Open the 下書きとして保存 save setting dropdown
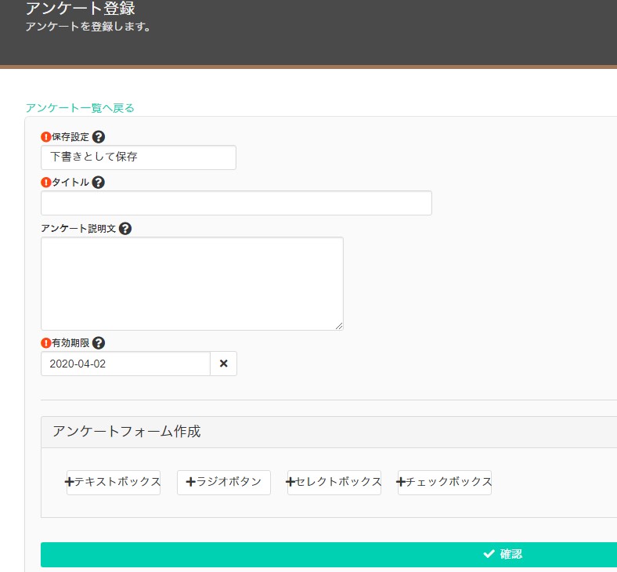This screenshot has height=572, width=617. click(139, 157)
